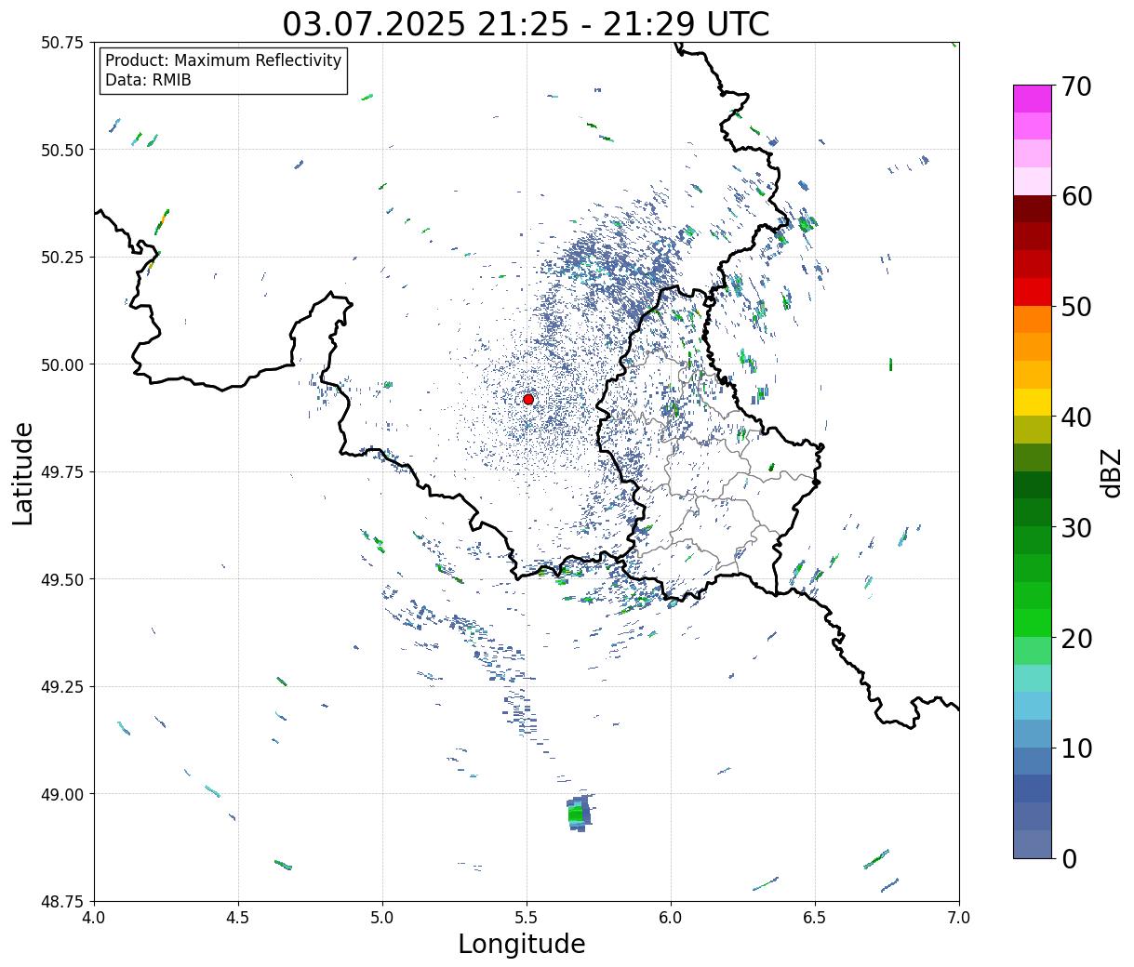Click the green rectangular echo near 49.0 latitude
This screenshot has height=967, width=1134.
pyautogui.click(x=579, y=815)
